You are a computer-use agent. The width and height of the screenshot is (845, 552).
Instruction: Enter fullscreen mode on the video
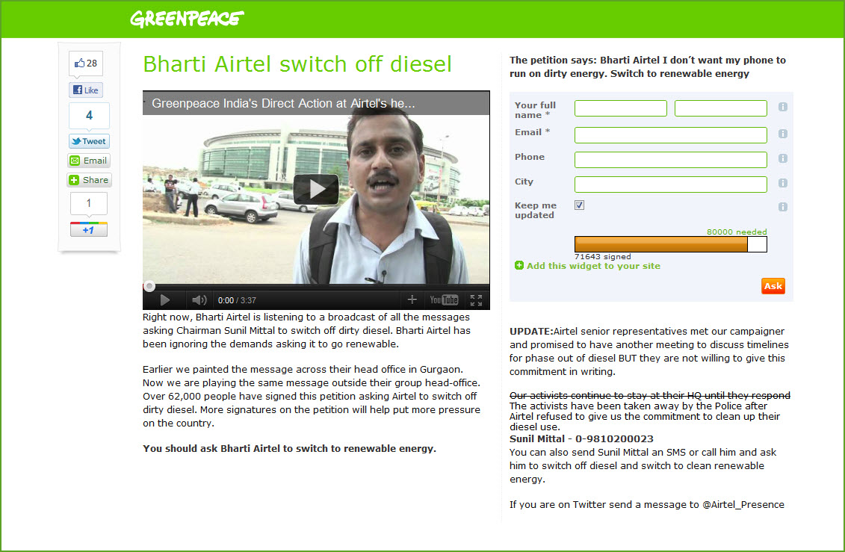[476, 300]
